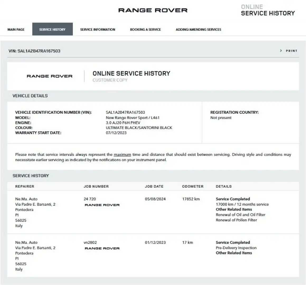Click Renewal of Pollen Filter
The width and height of the screenshot is (306, 285).
coord(236,220)
